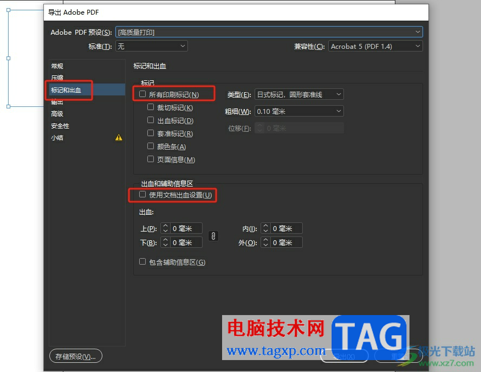The image size is (481, 372).
Task: Toggle 出血标记 checkbox
Action: click(151, 120)
